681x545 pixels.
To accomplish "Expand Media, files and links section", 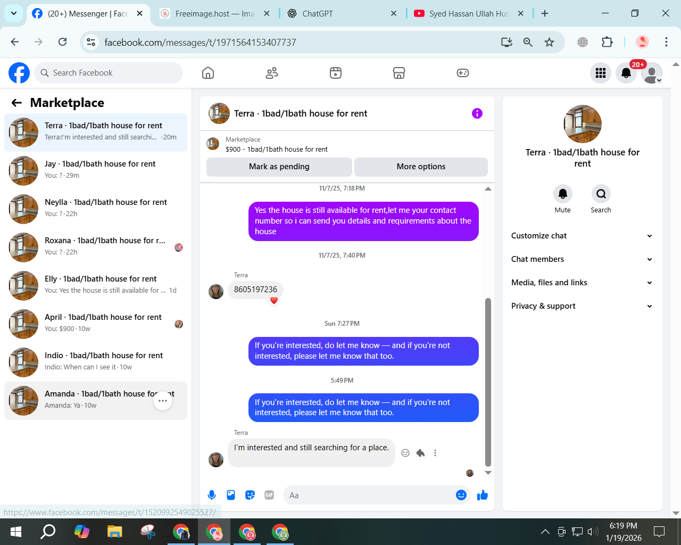I will (582, 283).
